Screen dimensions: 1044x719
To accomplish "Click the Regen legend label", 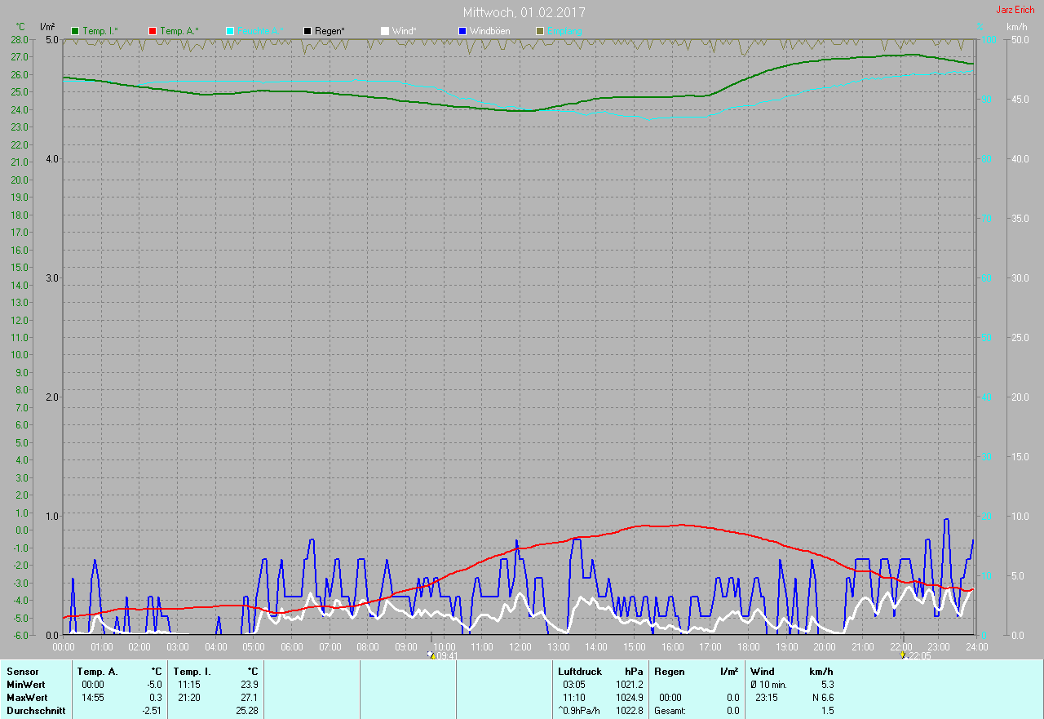I will (330, 31).
